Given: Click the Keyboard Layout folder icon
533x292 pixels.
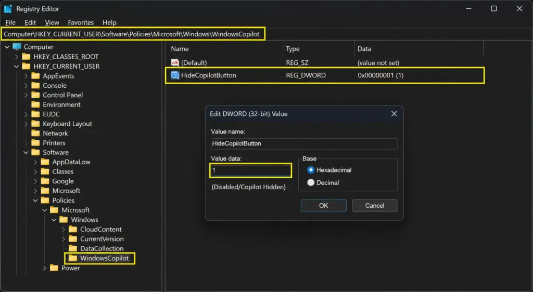Looking at the screenshot, I should point(36,124).
